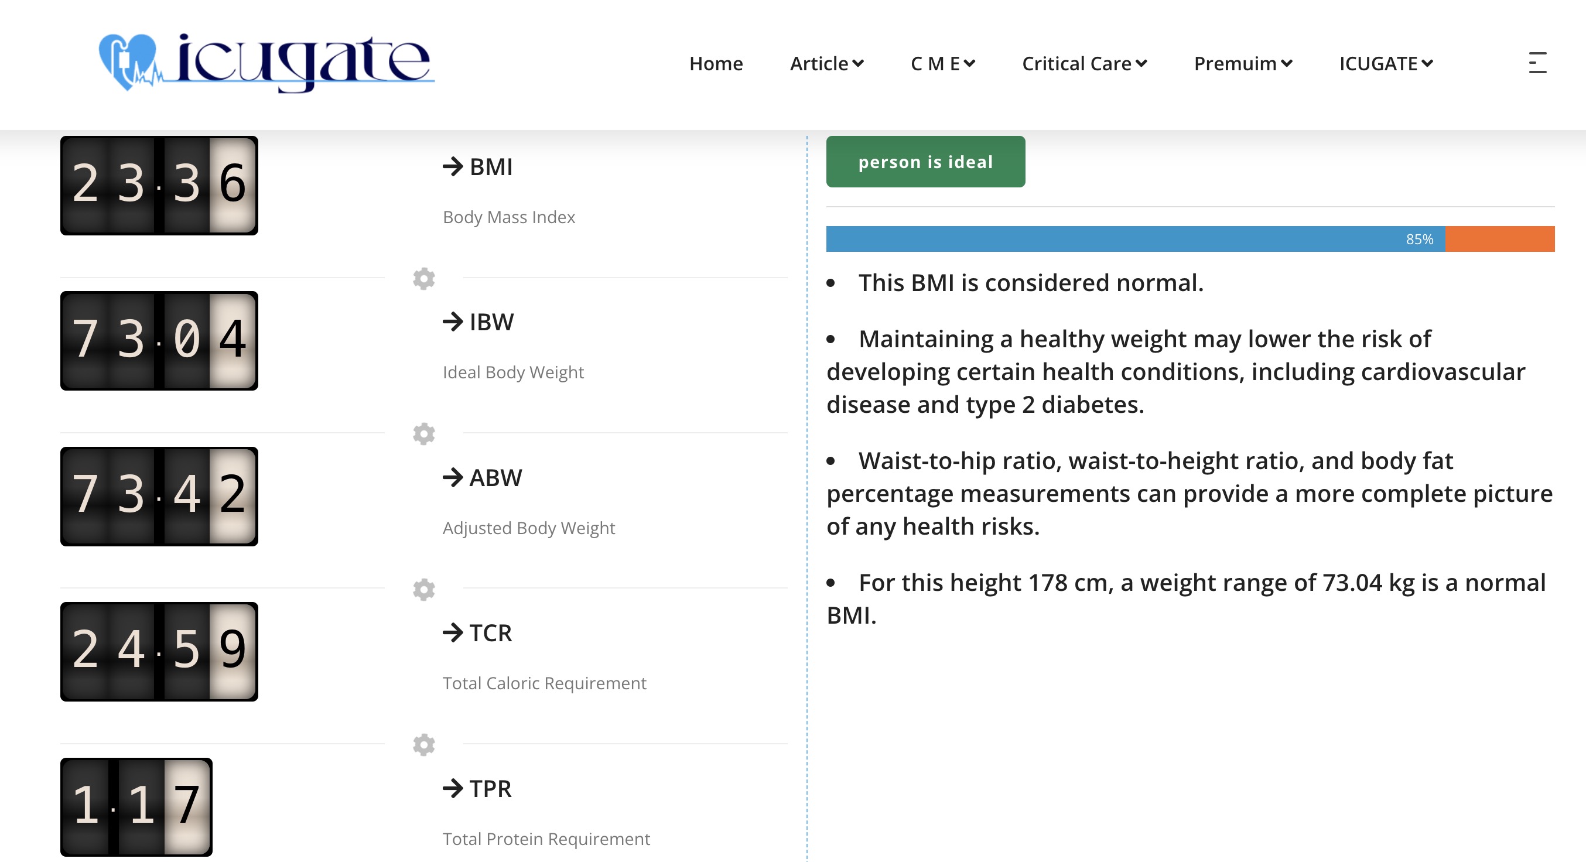
Task: Click the gear icon below BMI
Action: click(x=423, y=278)
